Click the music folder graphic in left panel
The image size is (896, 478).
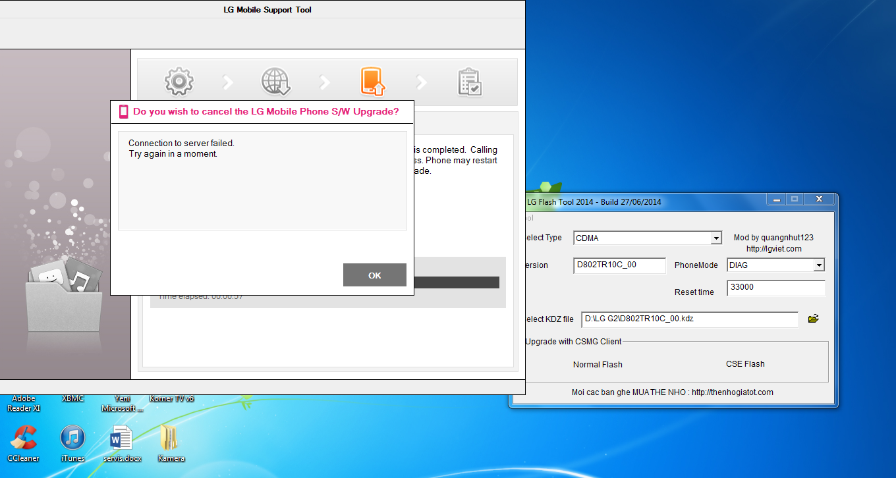[x=65, y=293]
